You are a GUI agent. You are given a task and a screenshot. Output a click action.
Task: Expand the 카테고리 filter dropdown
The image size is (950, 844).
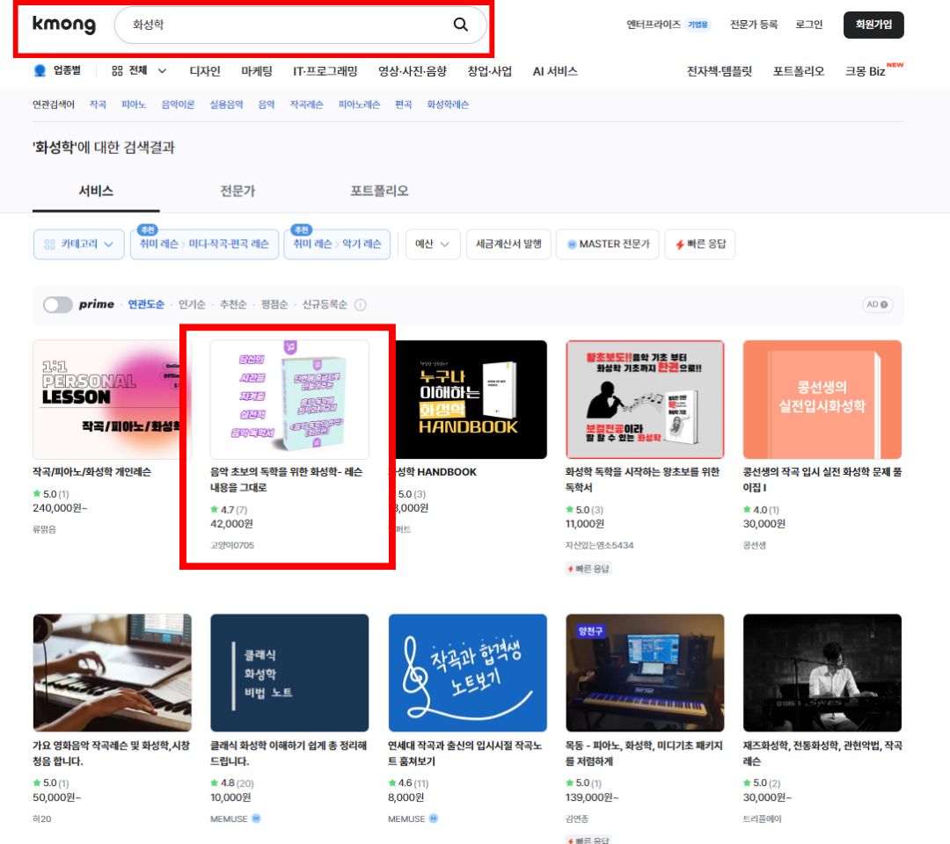[79, 244]
